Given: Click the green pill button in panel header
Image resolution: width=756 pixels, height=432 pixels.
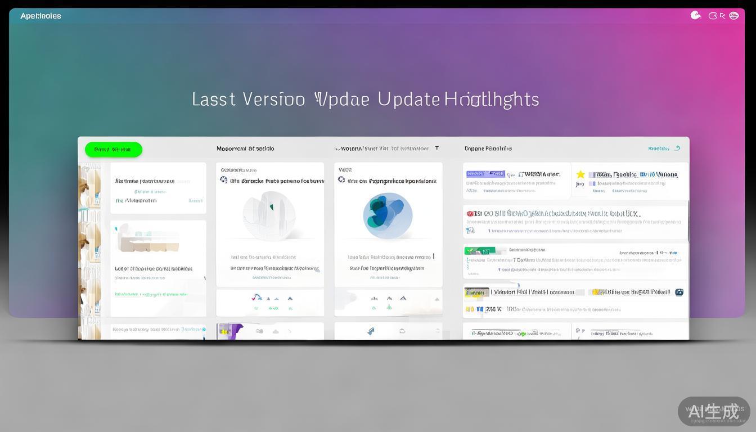Looking at the screenshot, I should [113, 149].
